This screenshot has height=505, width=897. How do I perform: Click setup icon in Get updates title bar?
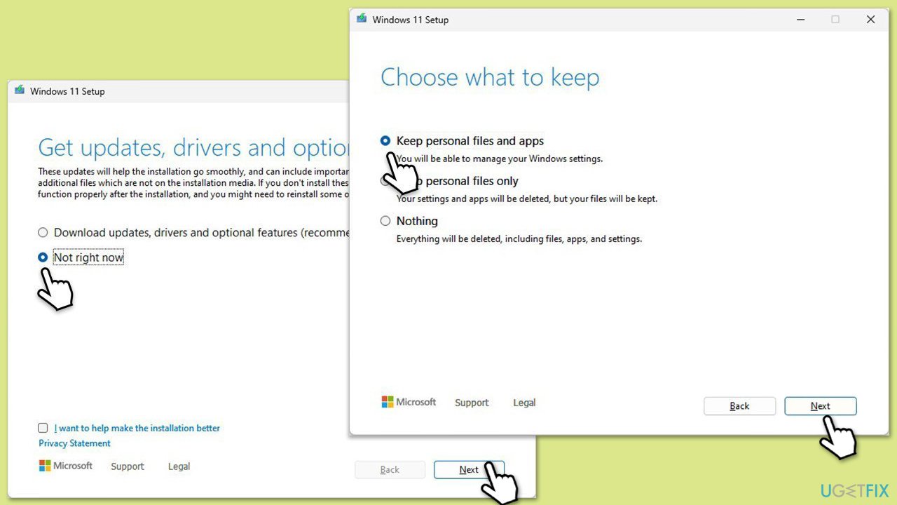click(x=20, y=90)
